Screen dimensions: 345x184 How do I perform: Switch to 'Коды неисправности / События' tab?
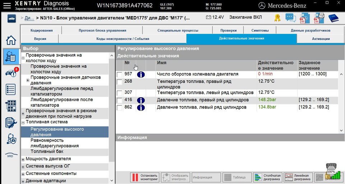[122, 39]
